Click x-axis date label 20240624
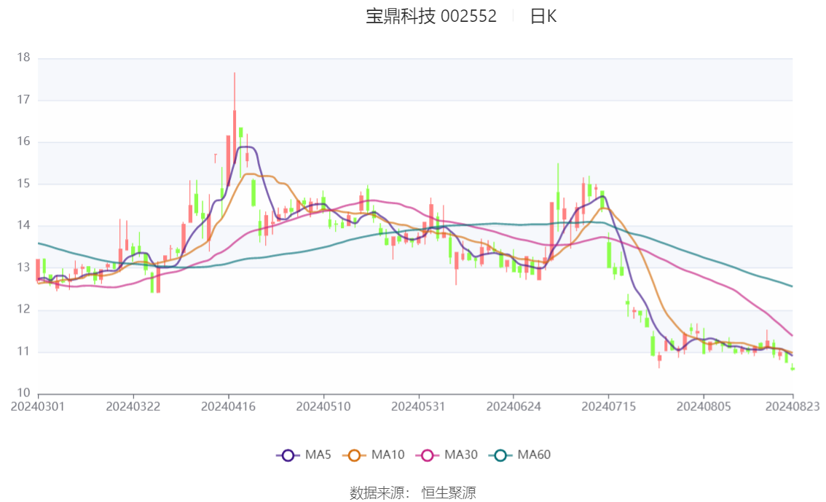The image size is (826, 502). 514,407
